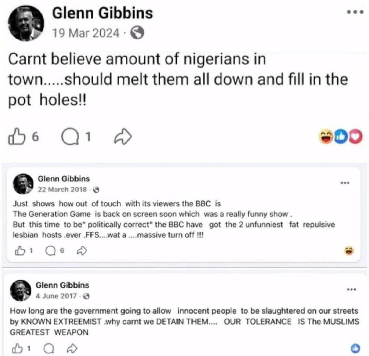369x356 pixels.
Task: Open comments on the 22 March 2018 post
Action: (50, 251)
